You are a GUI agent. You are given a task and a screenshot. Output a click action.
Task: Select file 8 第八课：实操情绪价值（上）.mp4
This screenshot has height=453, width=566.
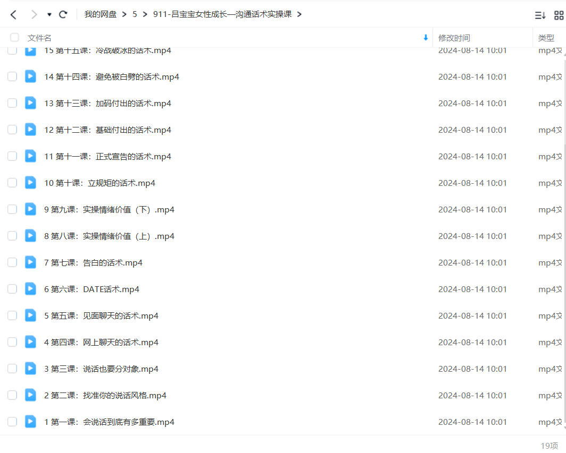(110, 236)
